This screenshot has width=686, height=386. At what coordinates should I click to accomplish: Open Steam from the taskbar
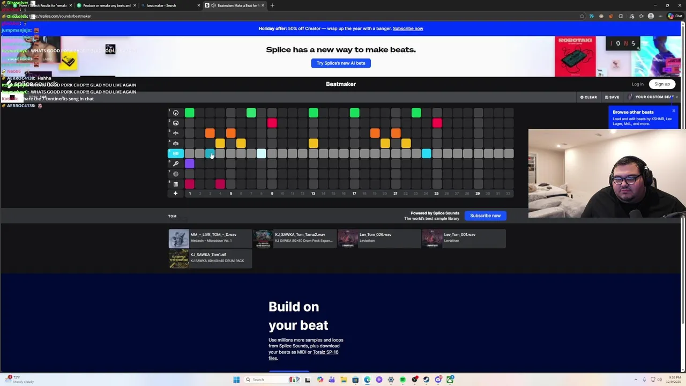coord(426,380)
